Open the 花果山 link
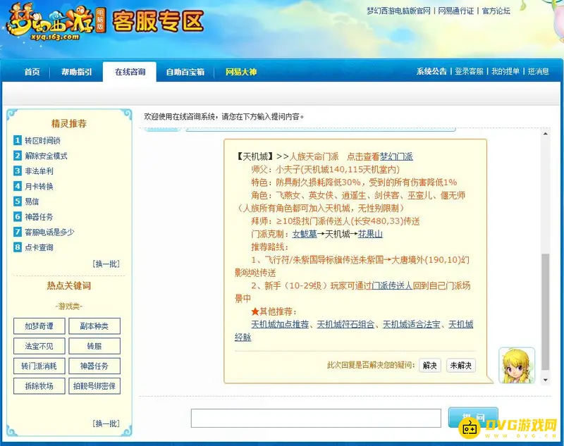This screenshot has width=564, height=446. click(370, 235)
